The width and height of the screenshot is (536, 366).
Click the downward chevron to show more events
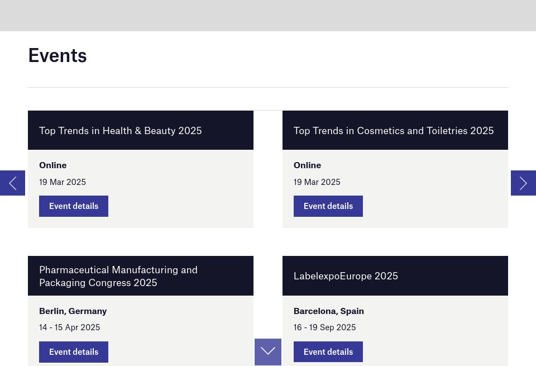[x=267, y=351]
